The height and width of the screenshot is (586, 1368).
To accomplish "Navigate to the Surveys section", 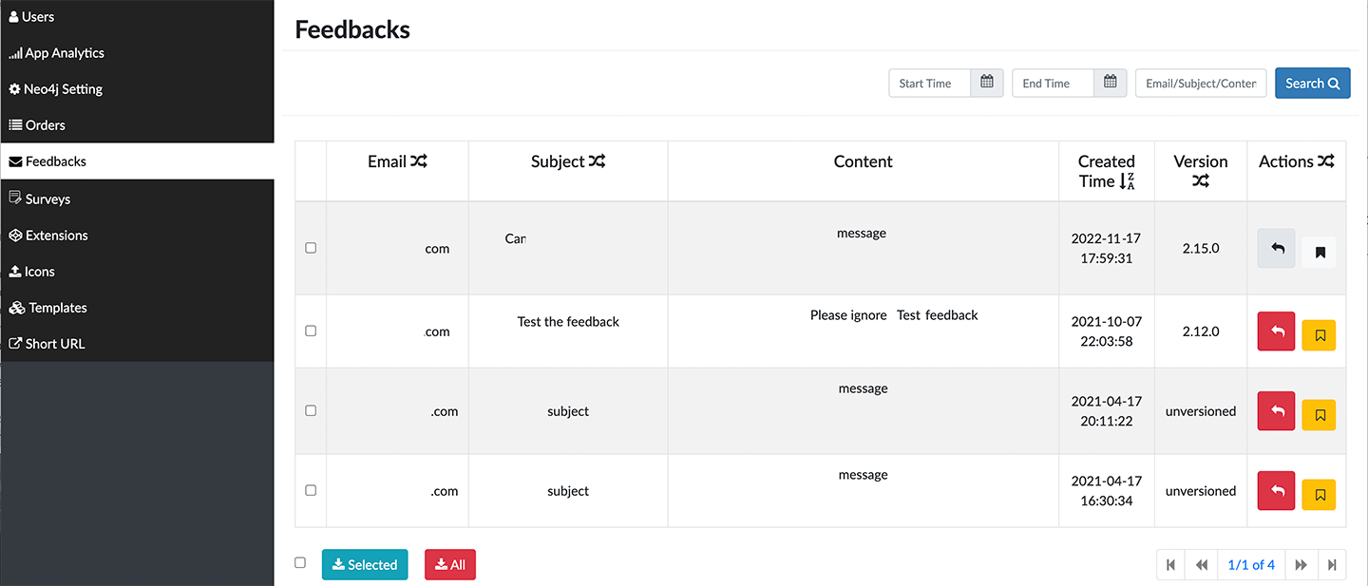I will point(46,198).
